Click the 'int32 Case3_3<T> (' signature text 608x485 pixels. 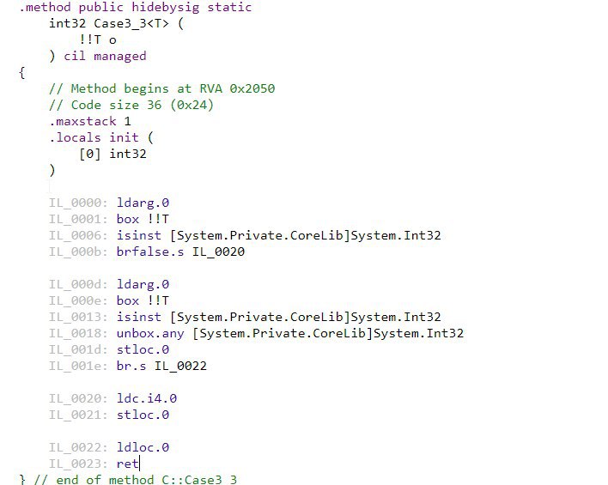point(116,24)
